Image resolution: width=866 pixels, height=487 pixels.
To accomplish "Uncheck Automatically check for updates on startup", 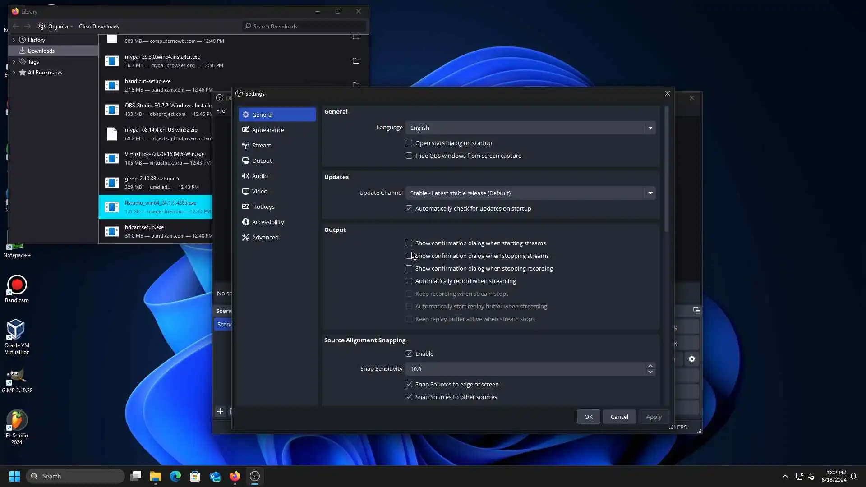I will point(409,208).
